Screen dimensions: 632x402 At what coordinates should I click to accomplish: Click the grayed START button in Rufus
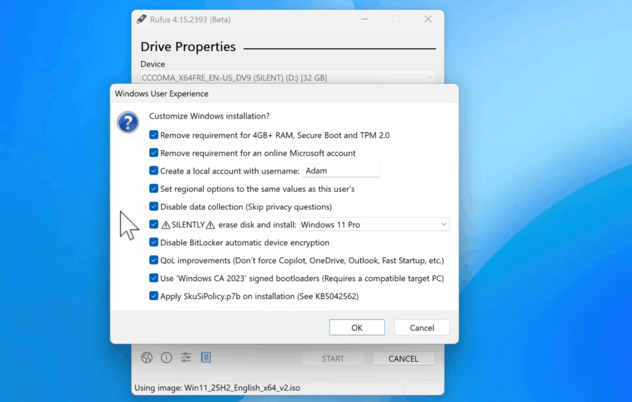(x=333, y=358)
